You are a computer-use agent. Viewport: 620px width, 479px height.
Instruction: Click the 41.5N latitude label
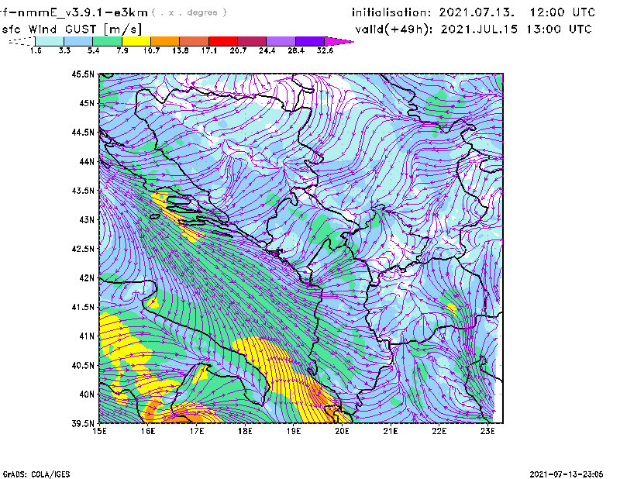tap(83, 307)
